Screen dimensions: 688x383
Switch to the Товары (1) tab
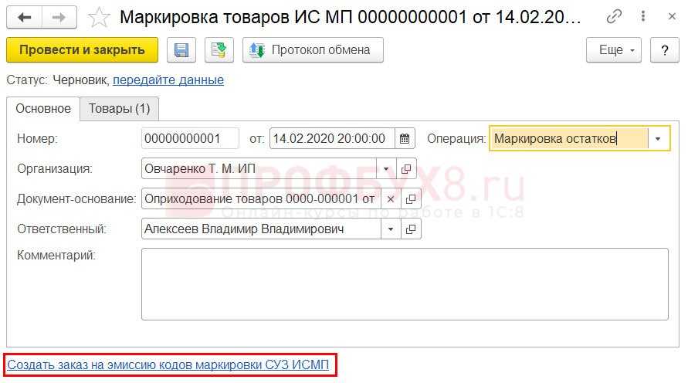[x=120, y=108]
